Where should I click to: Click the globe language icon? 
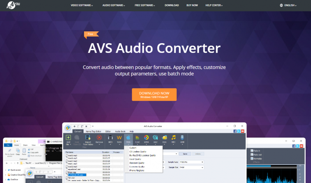click(281, 5)
